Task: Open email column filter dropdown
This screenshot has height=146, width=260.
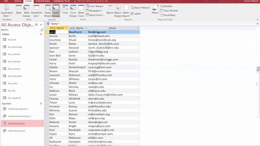Action: [138, 28]
